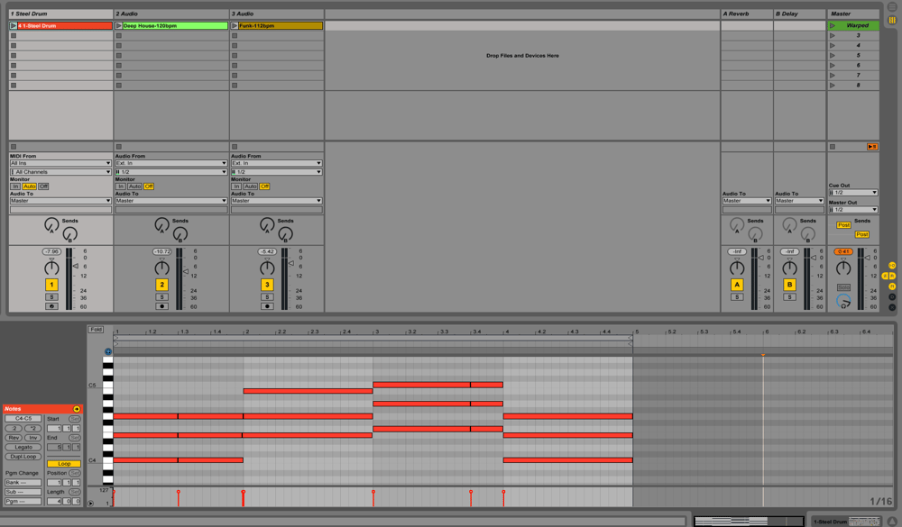Viewport: 902px width, 527px height.
Task: Click the pan knob on track 2
Action: (x=161, y=268)
